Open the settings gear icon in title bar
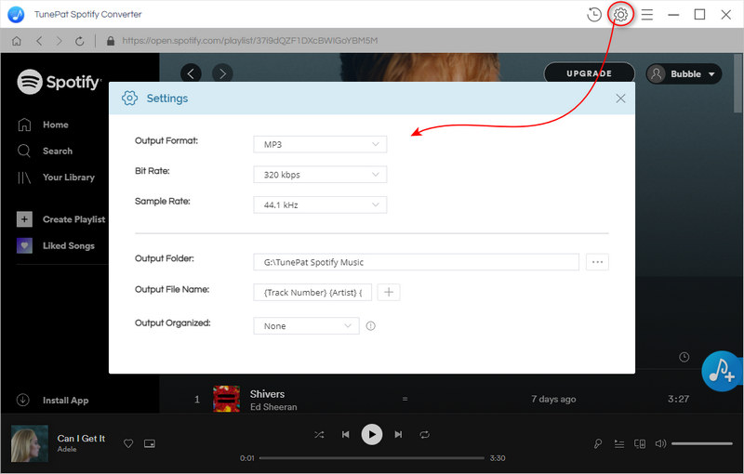Viewport: 744px width, 474px height. click(620, 15)
